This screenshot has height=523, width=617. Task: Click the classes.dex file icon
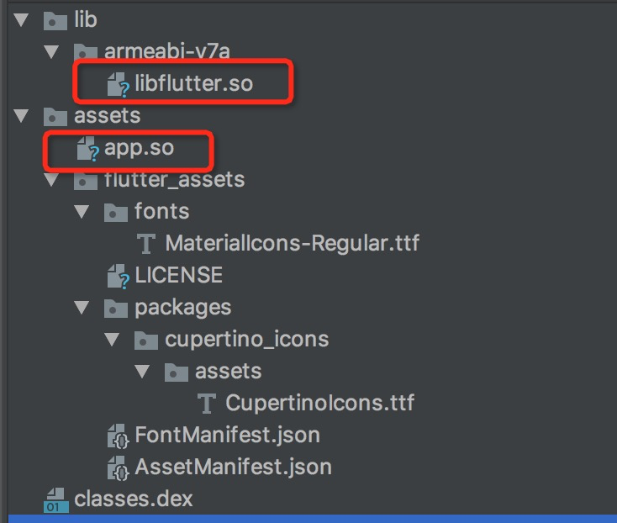coord(56,499)
